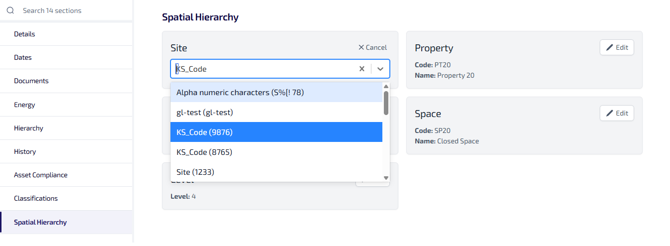Screen dimensions: 670x246
Task: Switch to the Classifications section
Action: [36, 199]
